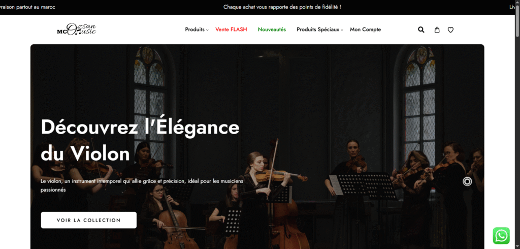Click the VOIR LA COLLECTION button
The width and height of the screenshot is (520, 249).
pos(88,220)
